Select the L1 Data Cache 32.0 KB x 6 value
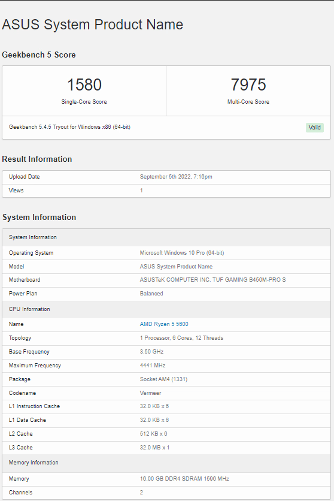Image resolution: width=334 pixels, height=501 pixels. click(154, 420)
